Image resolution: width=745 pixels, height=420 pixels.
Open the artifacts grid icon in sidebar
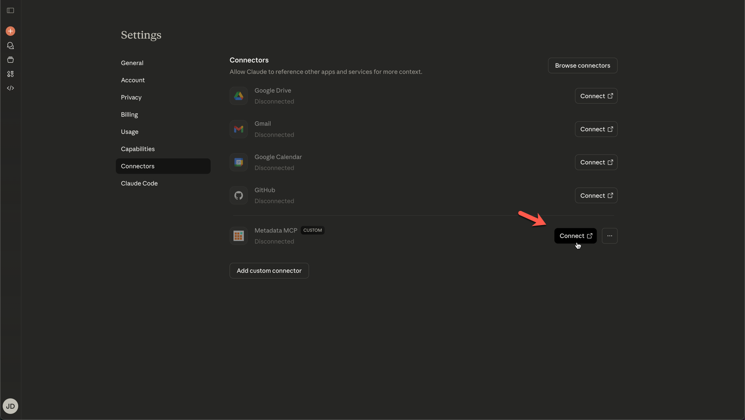(10, 74)
